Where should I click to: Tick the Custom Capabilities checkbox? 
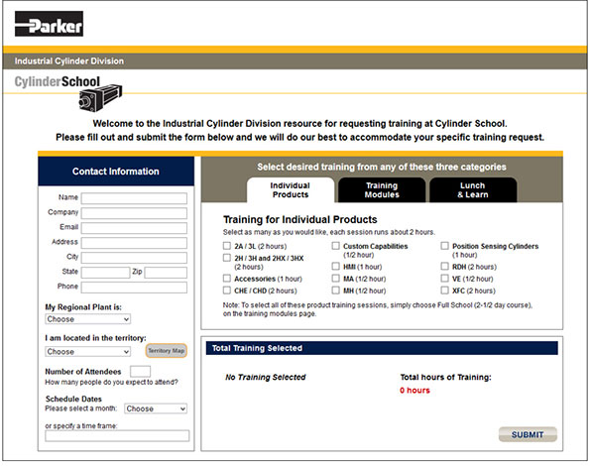pyautogui.click(x=335, y=246)
